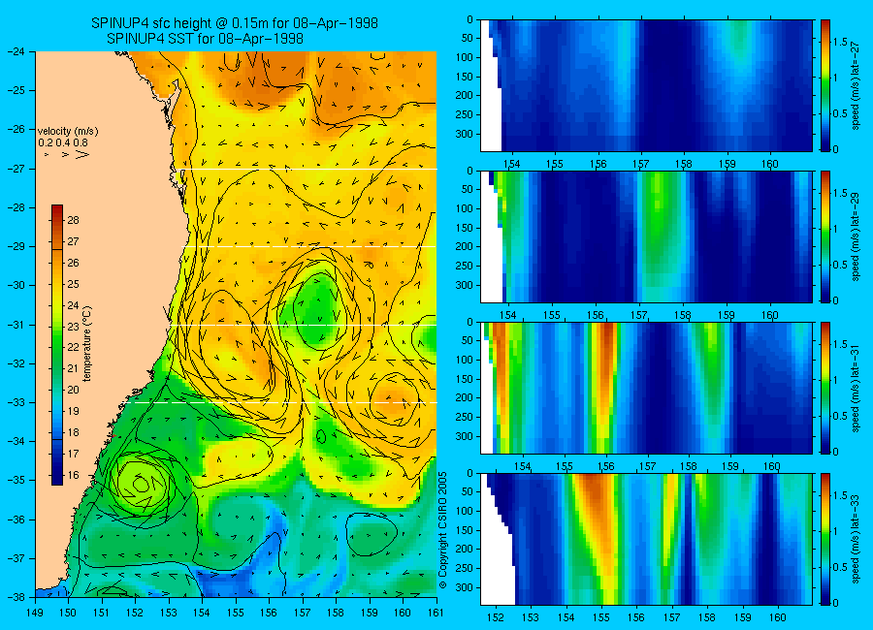Click the '-38' latitude label on the map
873x630 pixels.
coord(15,597)
